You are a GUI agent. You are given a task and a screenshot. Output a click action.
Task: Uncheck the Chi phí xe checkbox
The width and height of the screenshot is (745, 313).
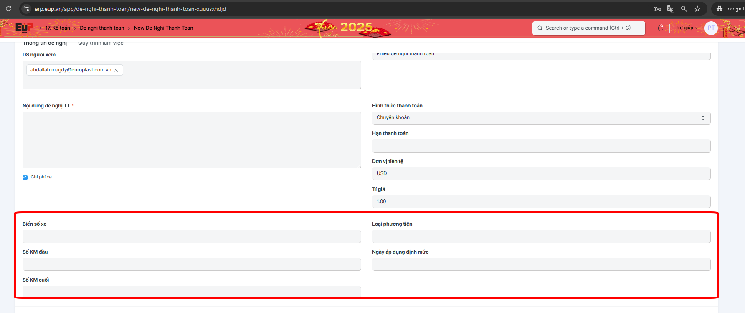[25, 177]
